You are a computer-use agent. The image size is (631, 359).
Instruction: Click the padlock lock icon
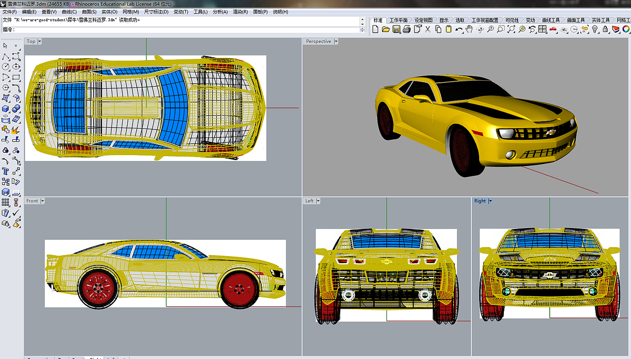605,30
